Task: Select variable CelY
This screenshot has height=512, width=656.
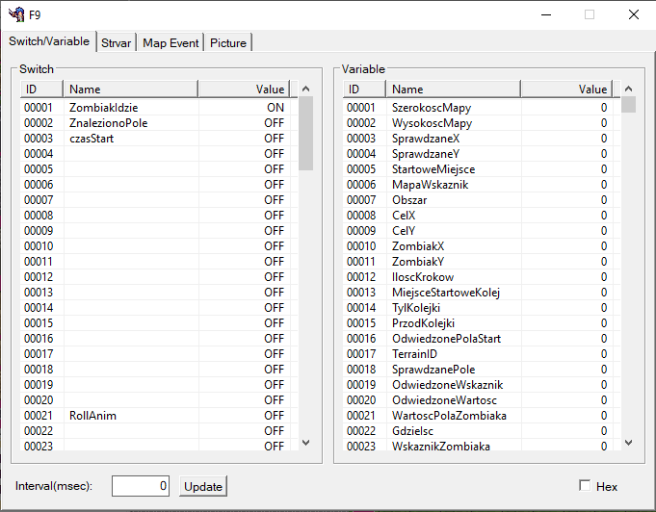Action: coord(482,231)
